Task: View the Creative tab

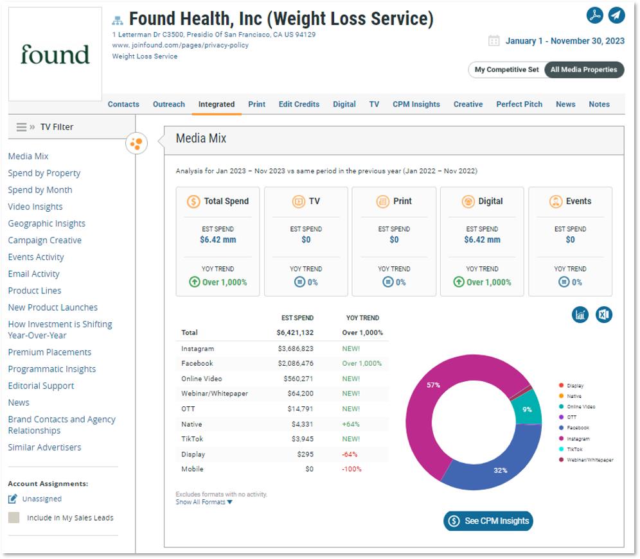Action: click(468, 105)
